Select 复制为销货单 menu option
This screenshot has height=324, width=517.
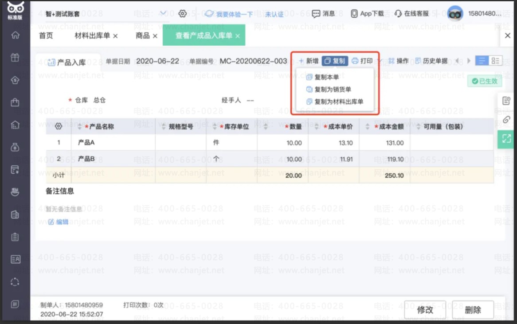click(332, 90)
